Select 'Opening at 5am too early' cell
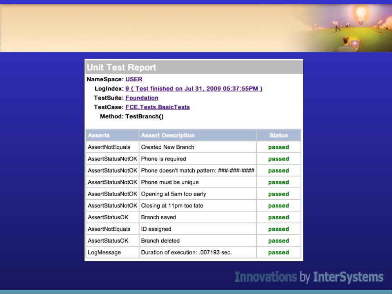 198,194
